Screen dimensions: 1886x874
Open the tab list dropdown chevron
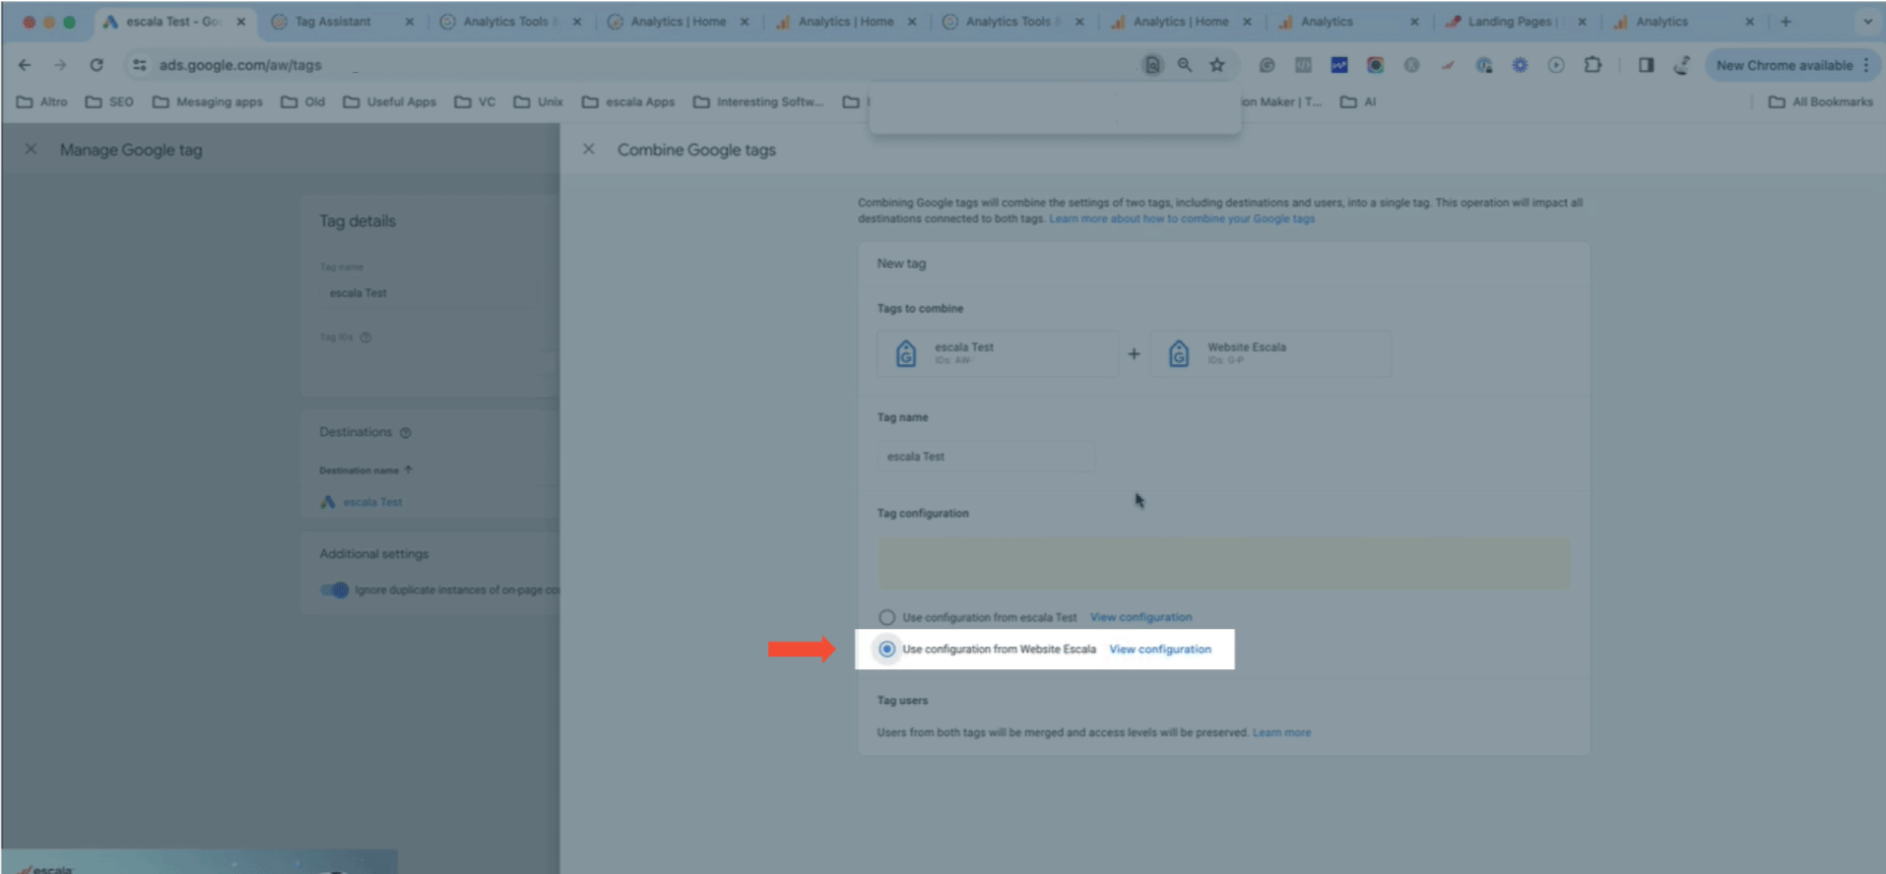(1867, 22)
